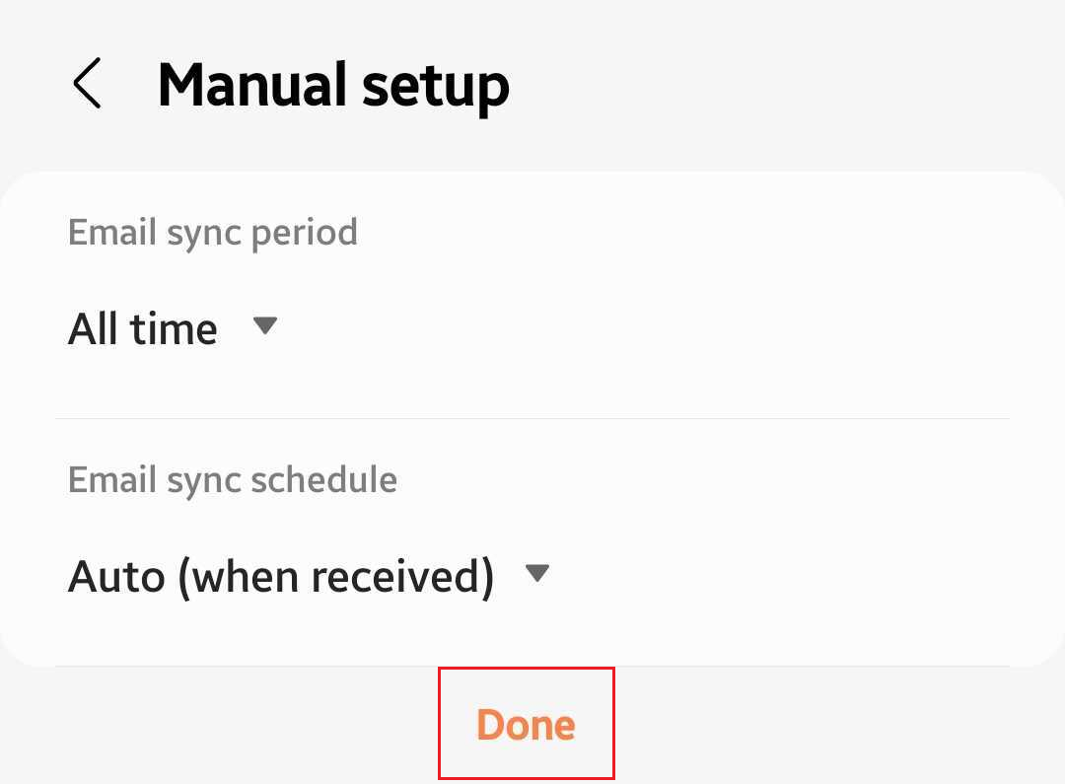Image resolution: width=1065 pixels, height=784 pixels.
Task: Open the Email sync schedule dropdown
Action: pos(308,575)
